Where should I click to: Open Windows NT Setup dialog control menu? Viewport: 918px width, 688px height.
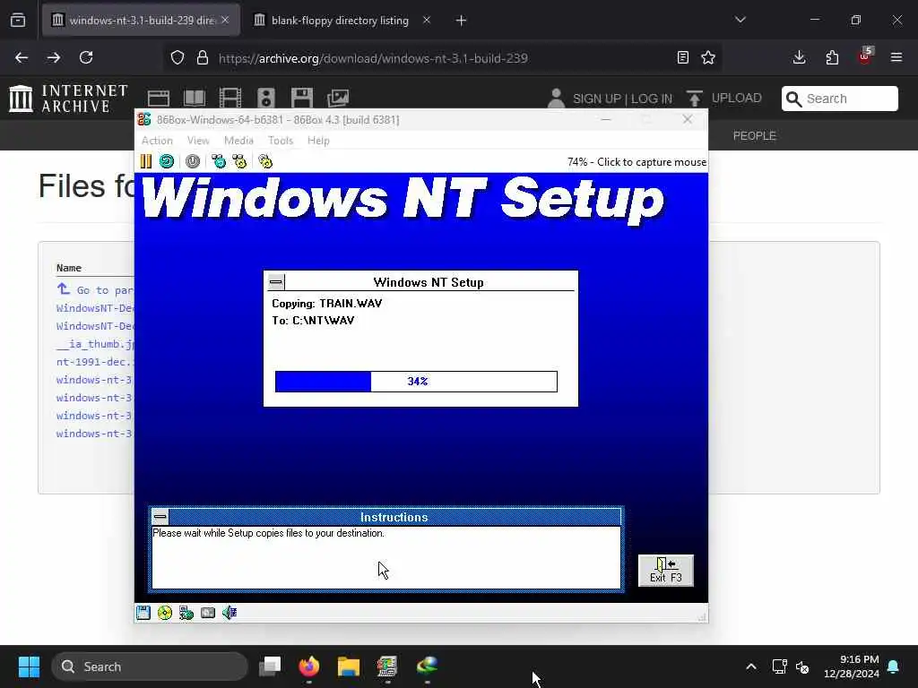pos(276,282)
